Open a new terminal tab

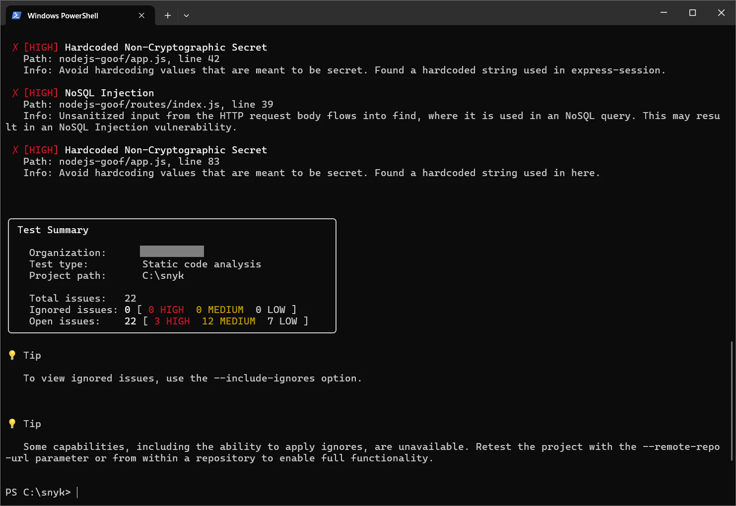[x=168, y=15]
